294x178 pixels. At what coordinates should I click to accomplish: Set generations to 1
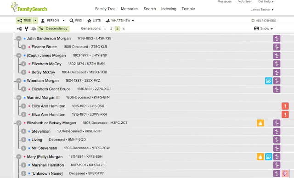(105, 29)
